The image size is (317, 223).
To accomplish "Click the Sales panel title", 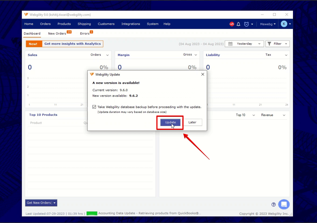I will point(32,55).
